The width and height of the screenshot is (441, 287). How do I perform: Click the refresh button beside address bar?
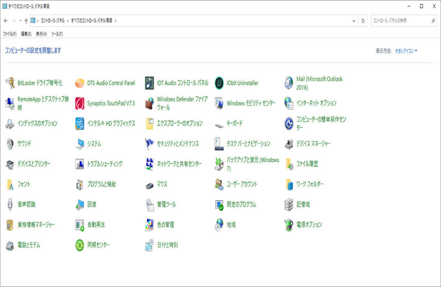[363, 21]
